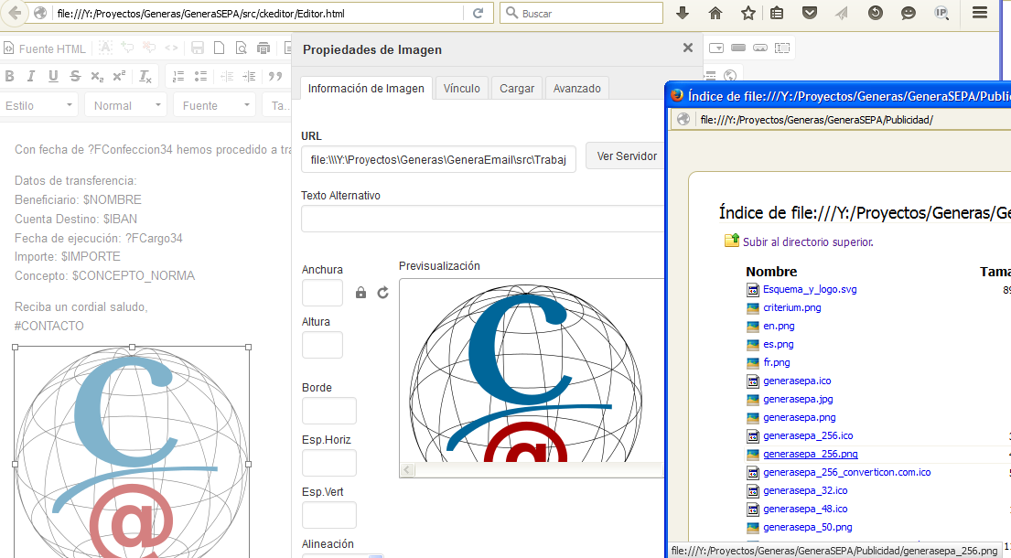Click the Print icon in editor toolbar

click(264, 48)
